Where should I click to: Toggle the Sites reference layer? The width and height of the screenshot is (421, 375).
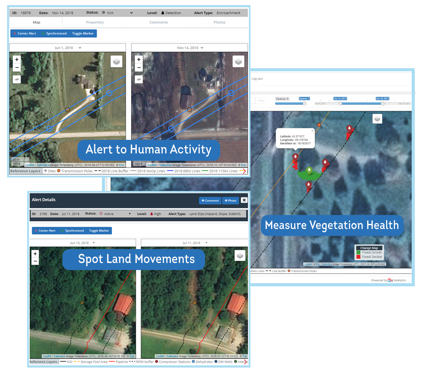[50, 171]
